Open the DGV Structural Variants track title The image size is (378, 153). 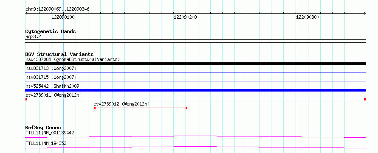(59, 54)
